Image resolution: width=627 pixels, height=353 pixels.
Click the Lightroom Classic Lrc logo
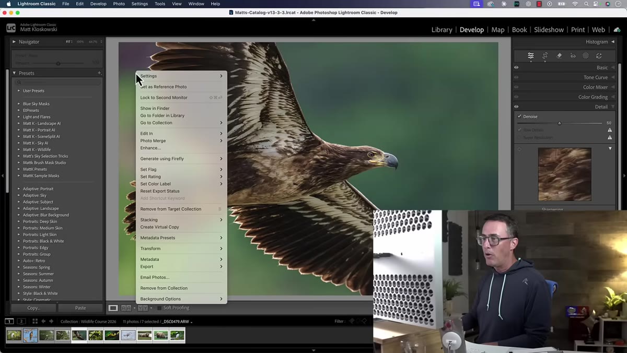pyautogui.click(x=11, y=28)
